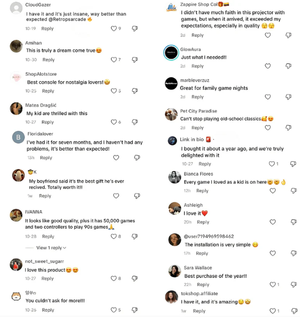Dislike Matea Dragšić's comment

tap(135, 122)
